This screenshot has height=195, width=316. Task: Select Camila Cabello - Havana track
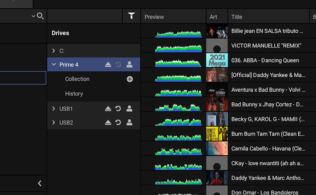(x=268, y=148)
